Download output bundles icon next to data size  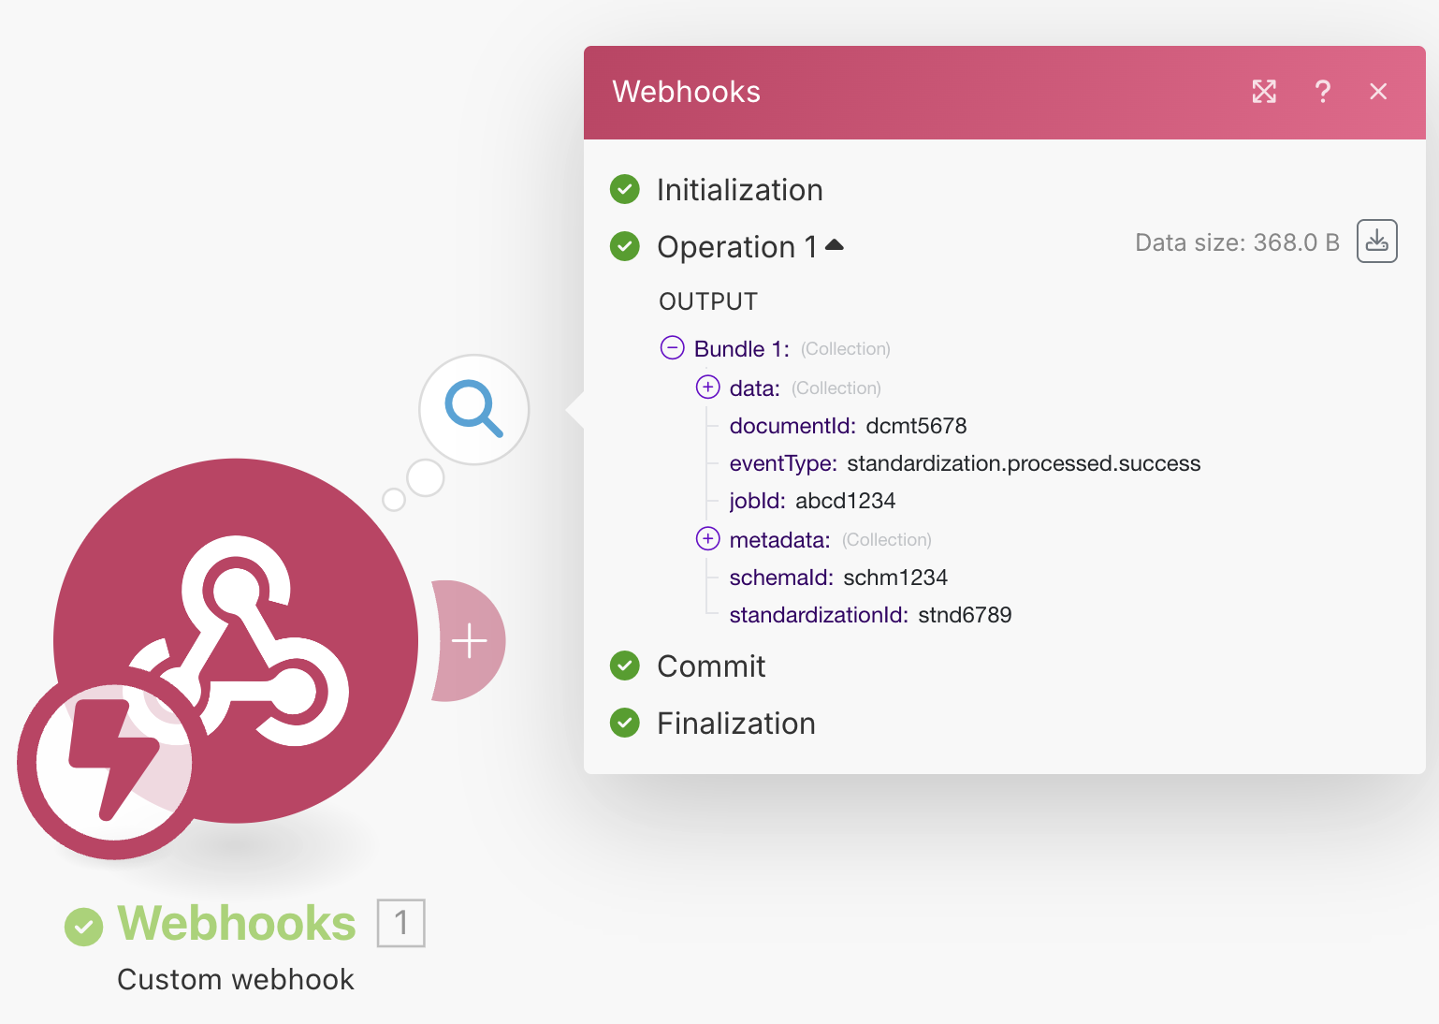pyautogui.click(x=1377, y=241)
